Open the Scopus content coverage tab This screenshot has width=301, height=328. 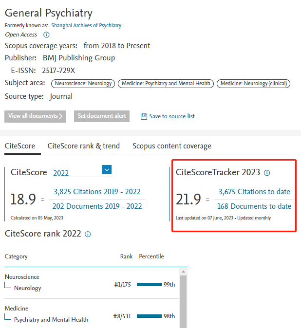point(171,146)
